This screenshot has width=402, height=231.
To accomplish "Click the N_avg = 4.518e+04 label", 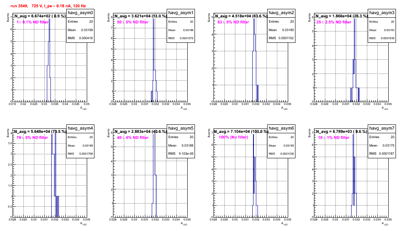I will coord(241,16).
